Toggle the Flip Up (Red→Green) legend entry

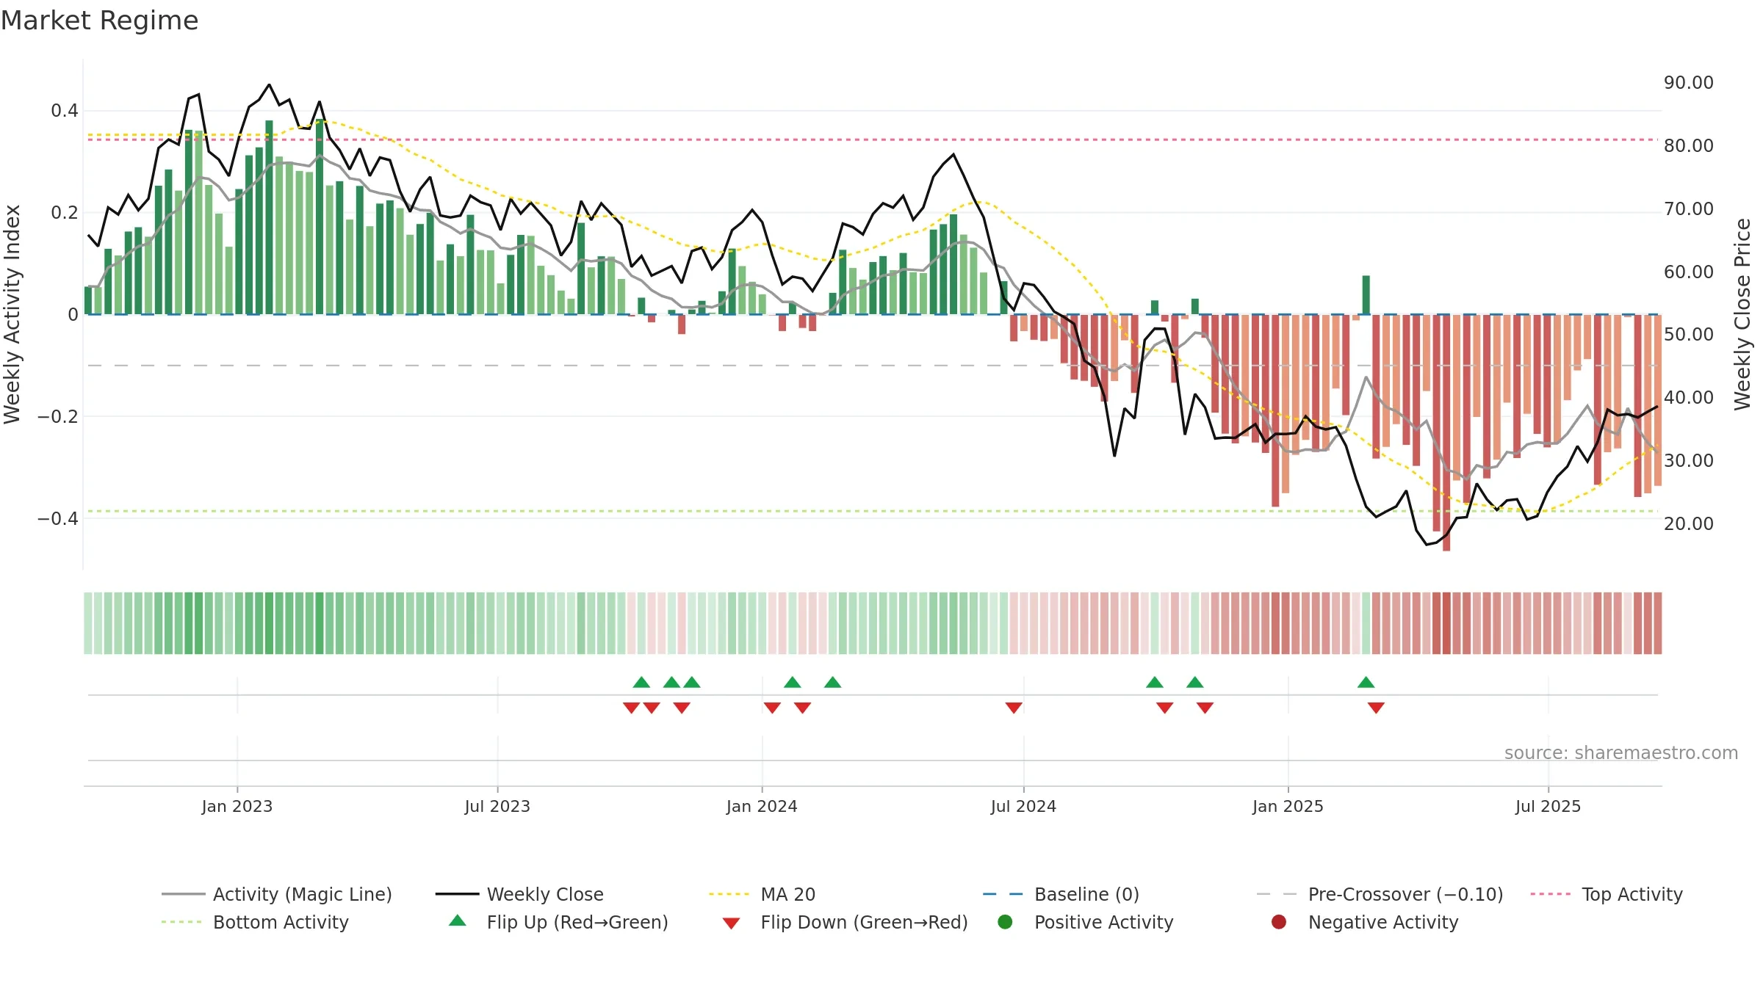point(558,922)
